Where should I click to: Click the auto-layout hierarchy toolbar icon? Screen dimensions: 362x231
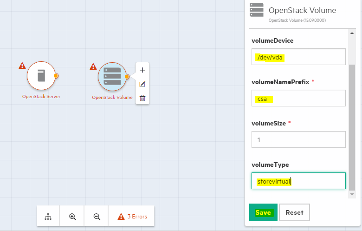pyautogui.click(x=48, y=217)
